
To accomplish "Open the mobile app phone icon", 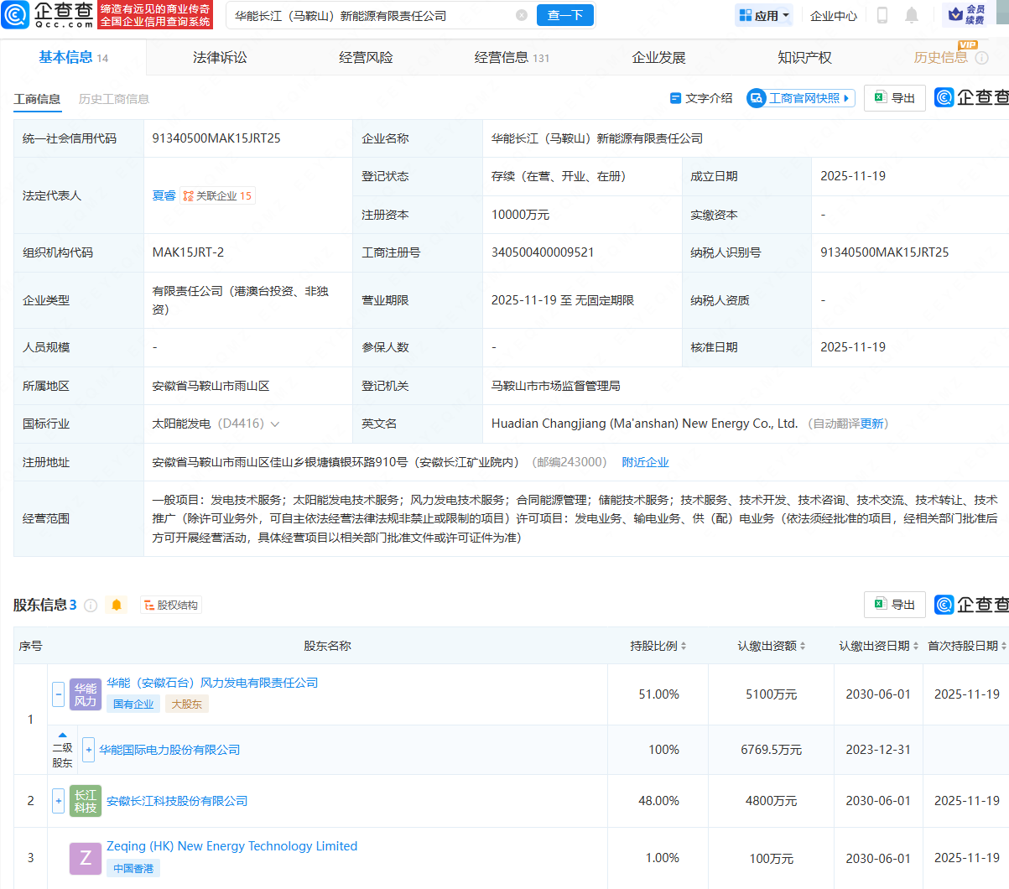I will 882,15.
